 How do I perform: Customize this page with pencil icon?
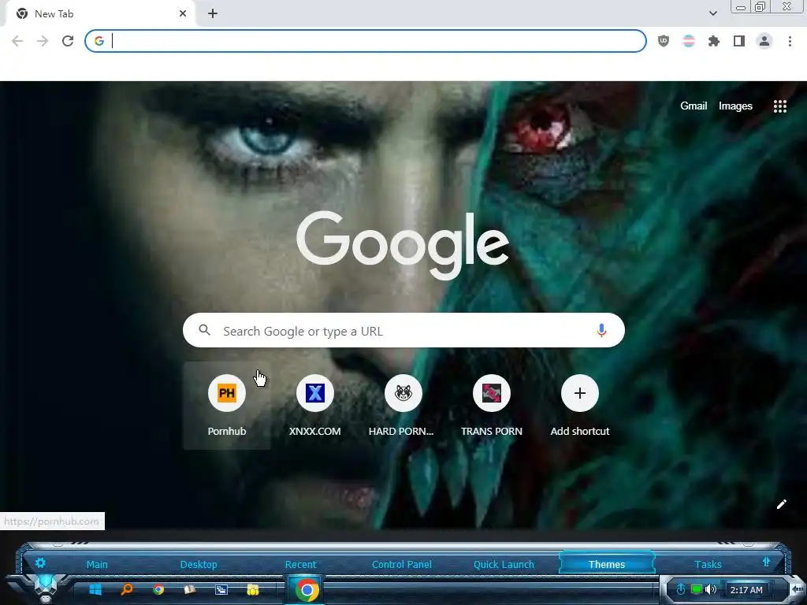click(781, 504)
